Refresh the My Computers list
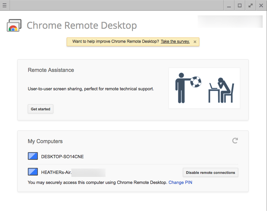267x211 pixels. (x=235, y=140)
